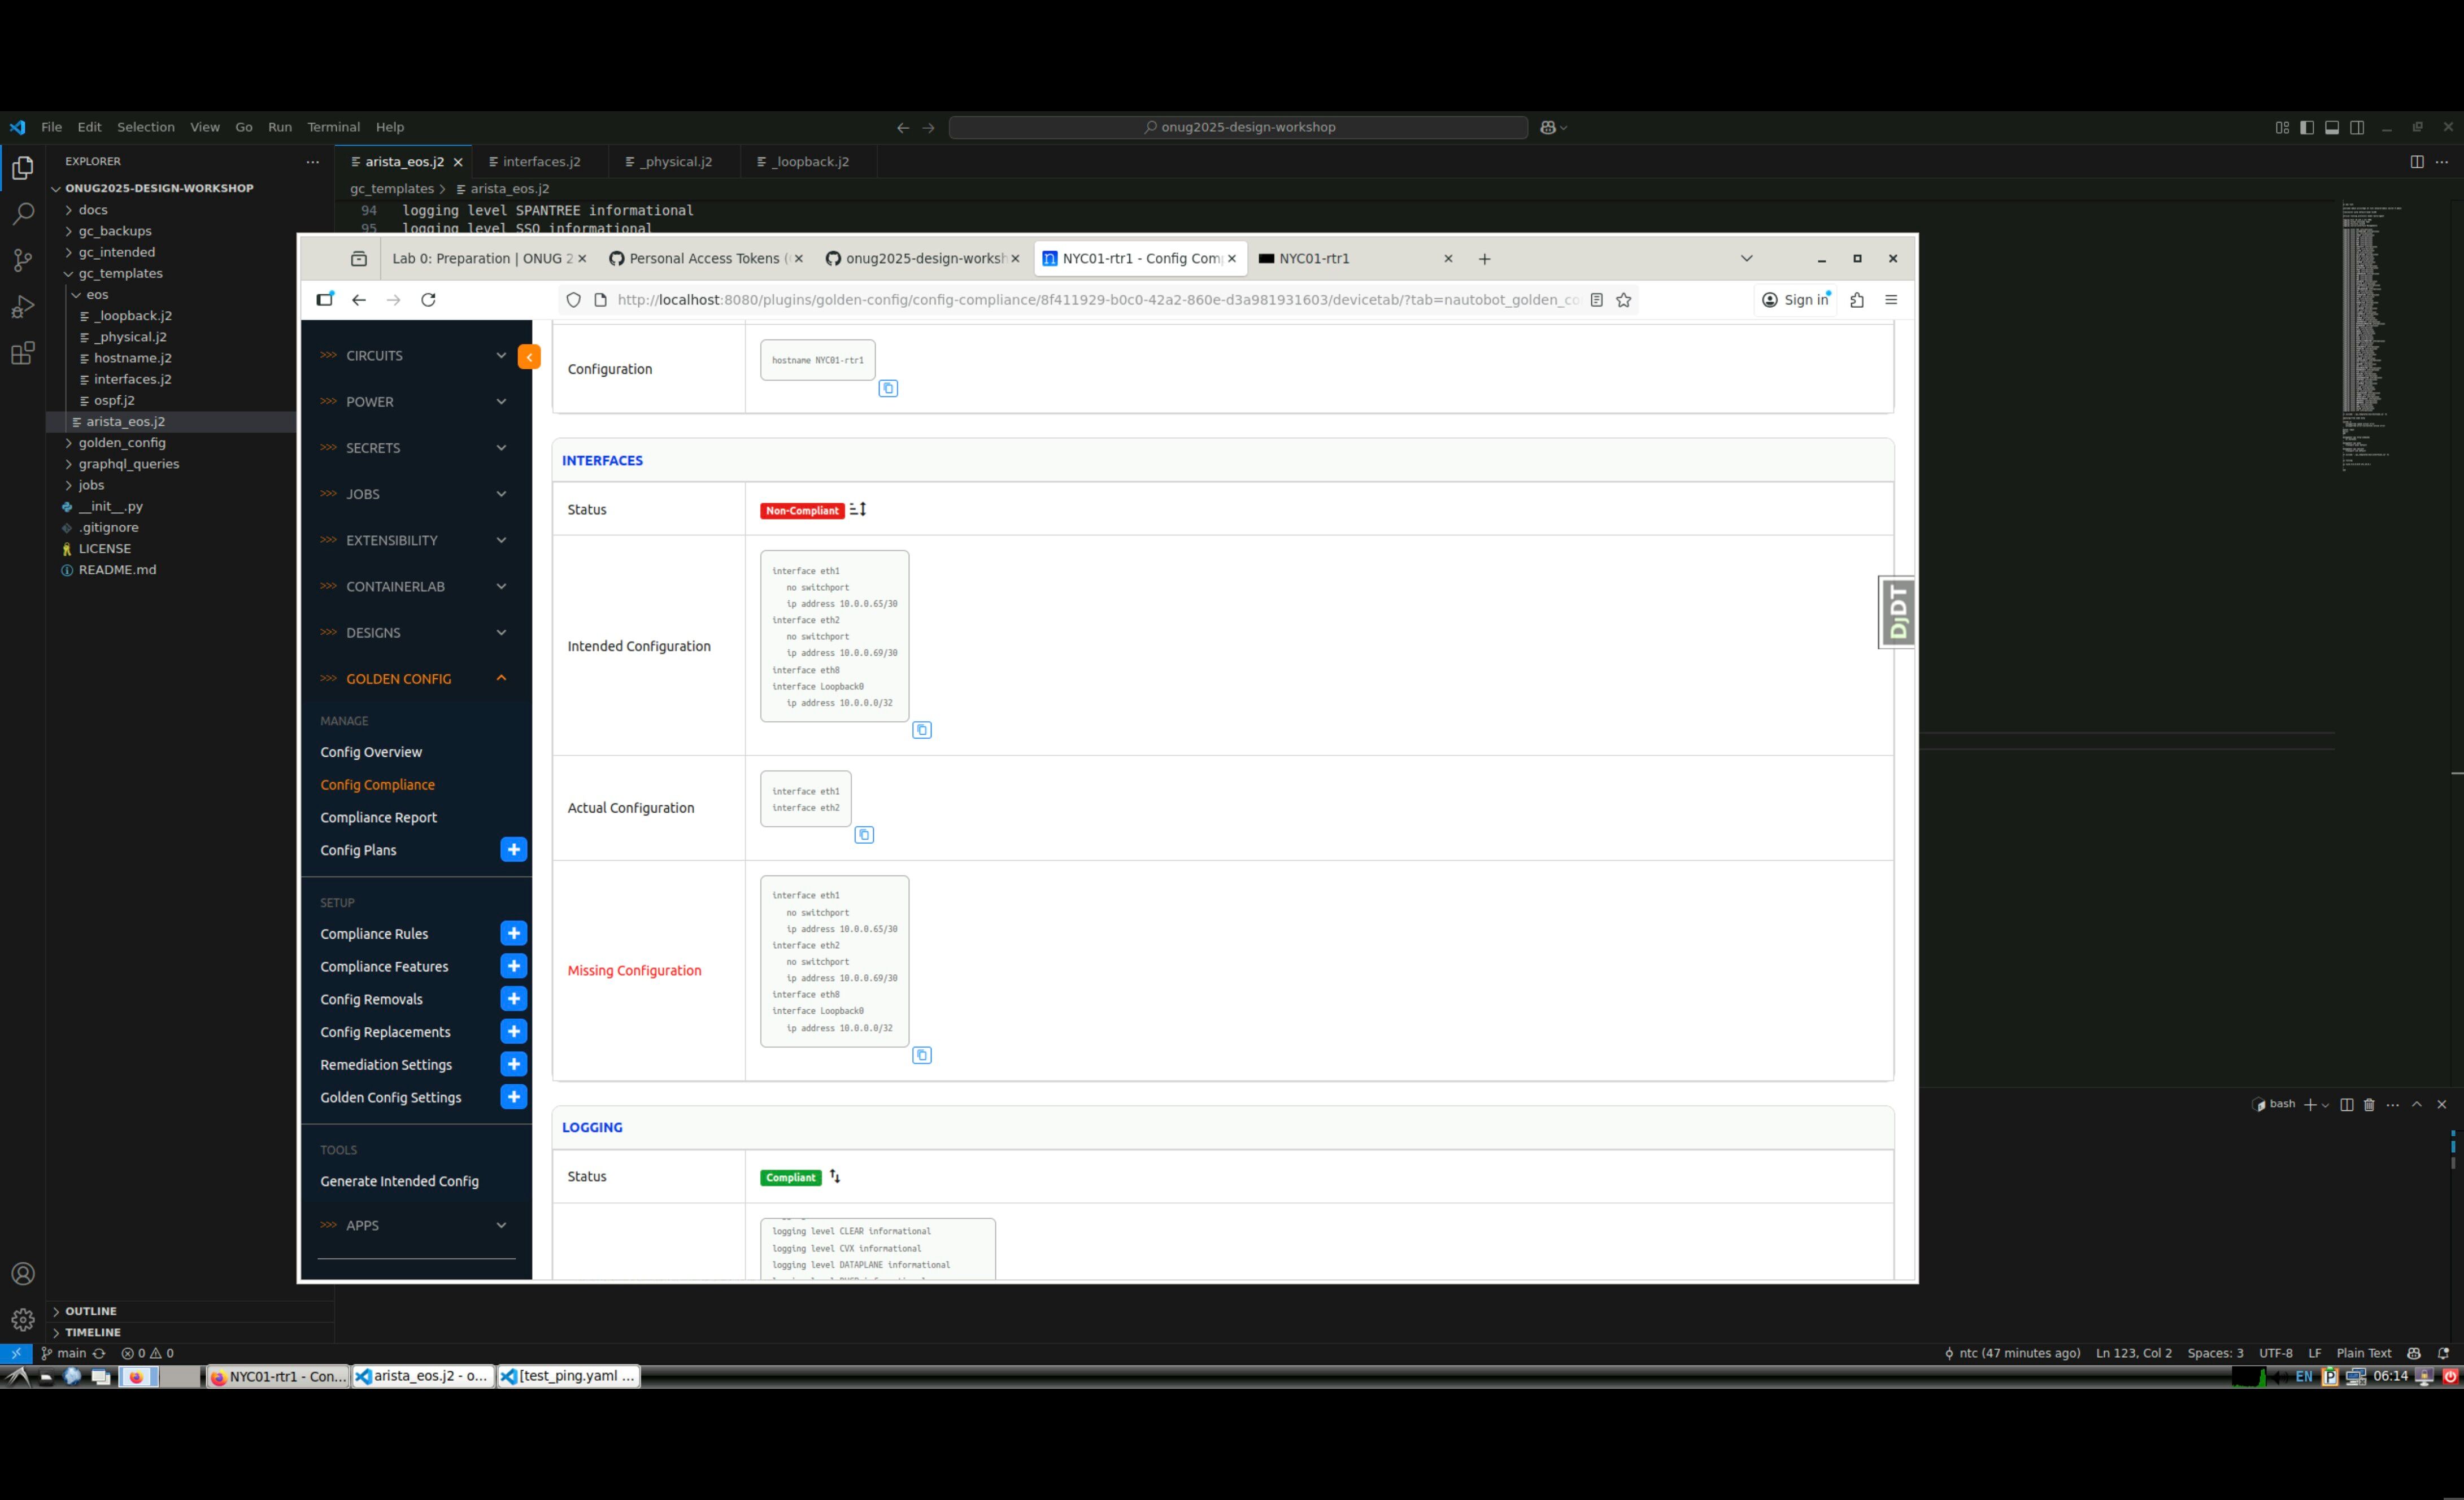Open the Extensions view in activity bar
This screenshot has height=1500, width=2464.
(x=22, y=353)
